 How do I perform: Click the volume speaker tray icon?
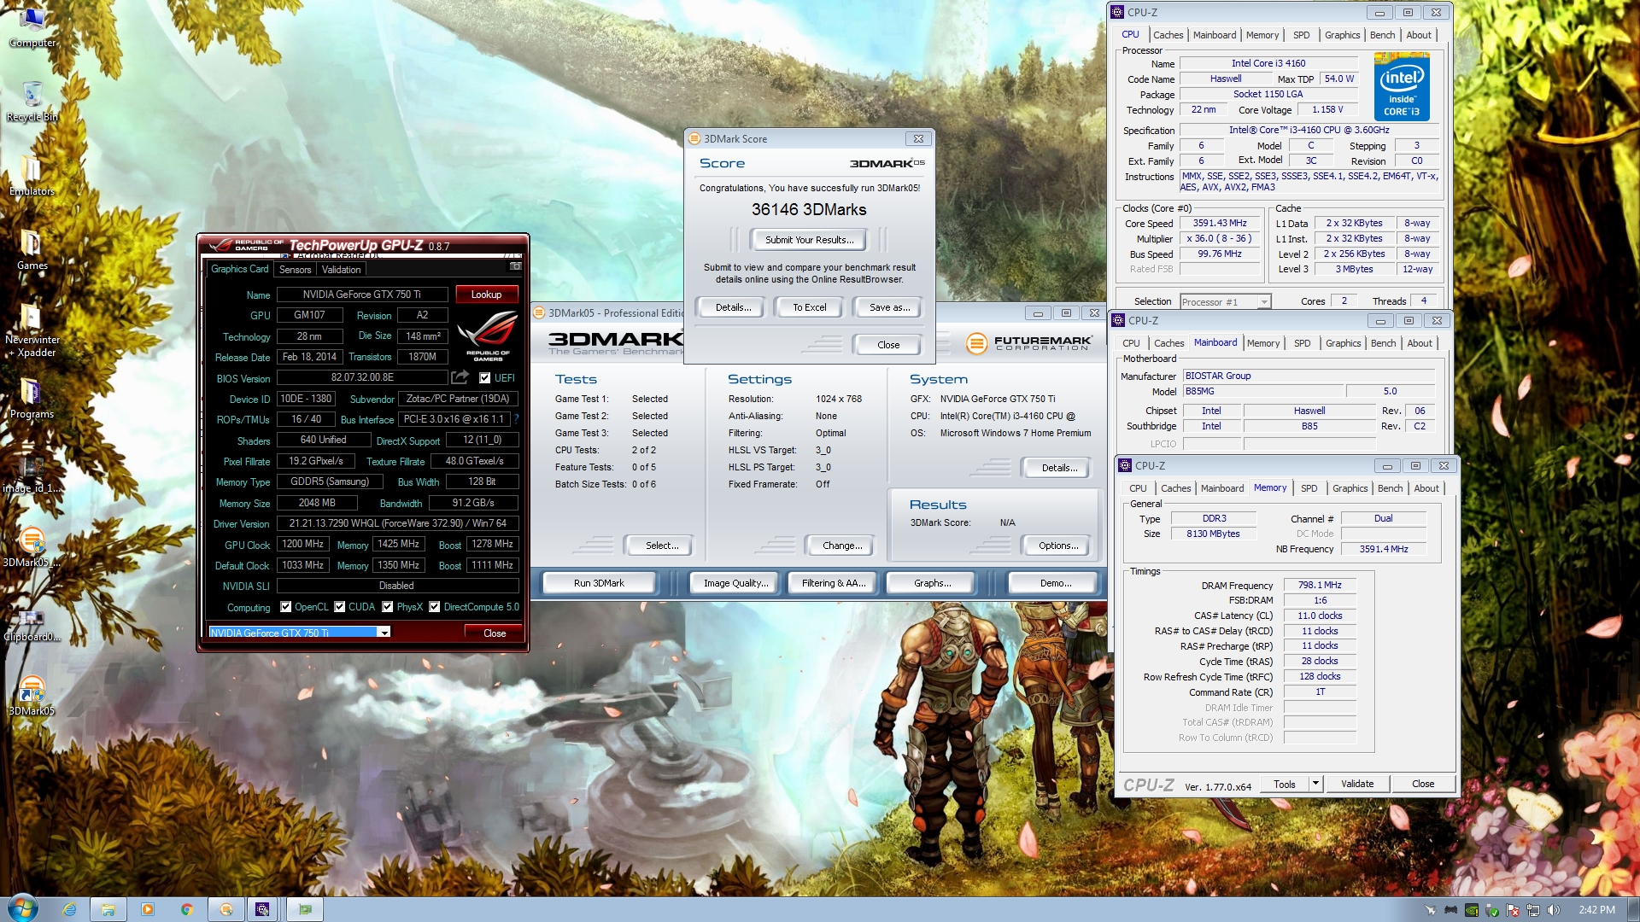1554,910
